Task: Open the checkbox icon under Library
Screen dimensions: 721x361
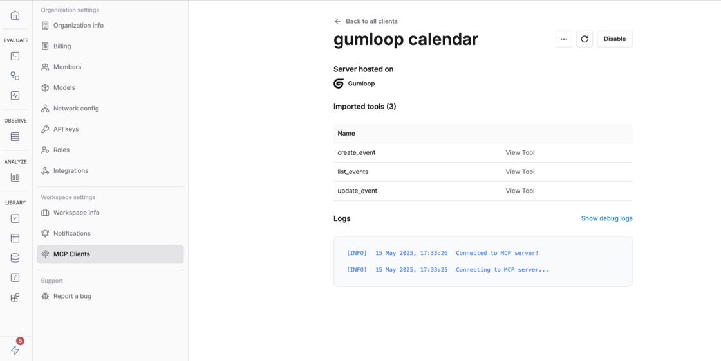Action: (x=15, y=218)
